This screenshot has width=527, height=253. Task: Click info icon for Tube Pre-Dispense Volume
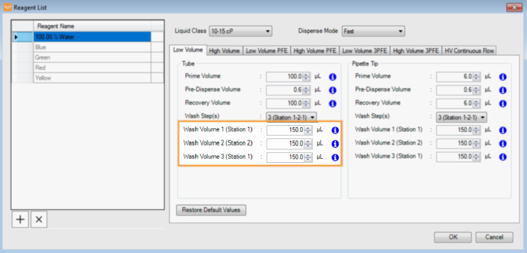(x=333, y=90)
